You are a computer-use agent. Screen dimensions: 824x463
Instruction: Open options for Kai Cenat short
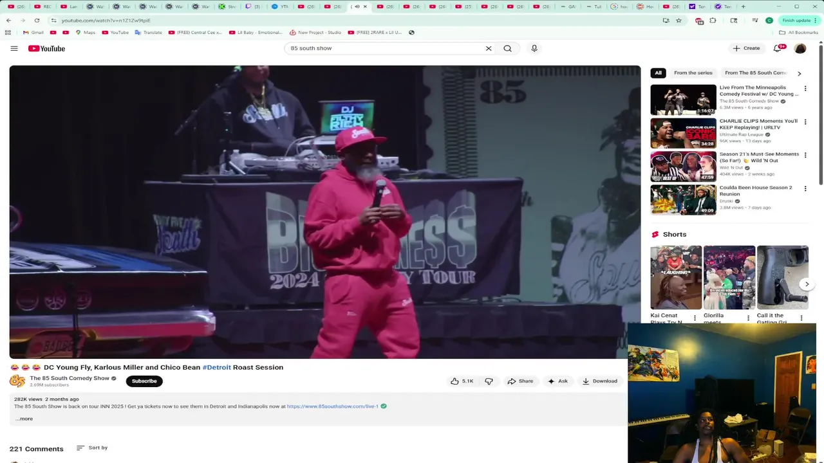(x=695, y=318)
